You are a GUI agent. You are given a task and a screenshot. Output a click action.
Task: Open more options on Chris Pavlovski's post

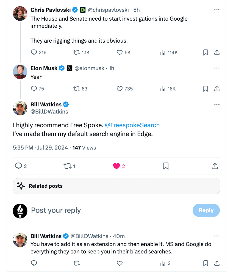[x=217, y=10]
